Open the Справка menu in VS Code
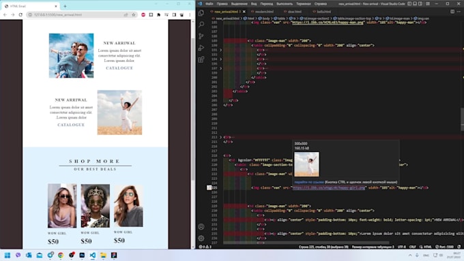464x261 pixels. click(x=321, y=4)
